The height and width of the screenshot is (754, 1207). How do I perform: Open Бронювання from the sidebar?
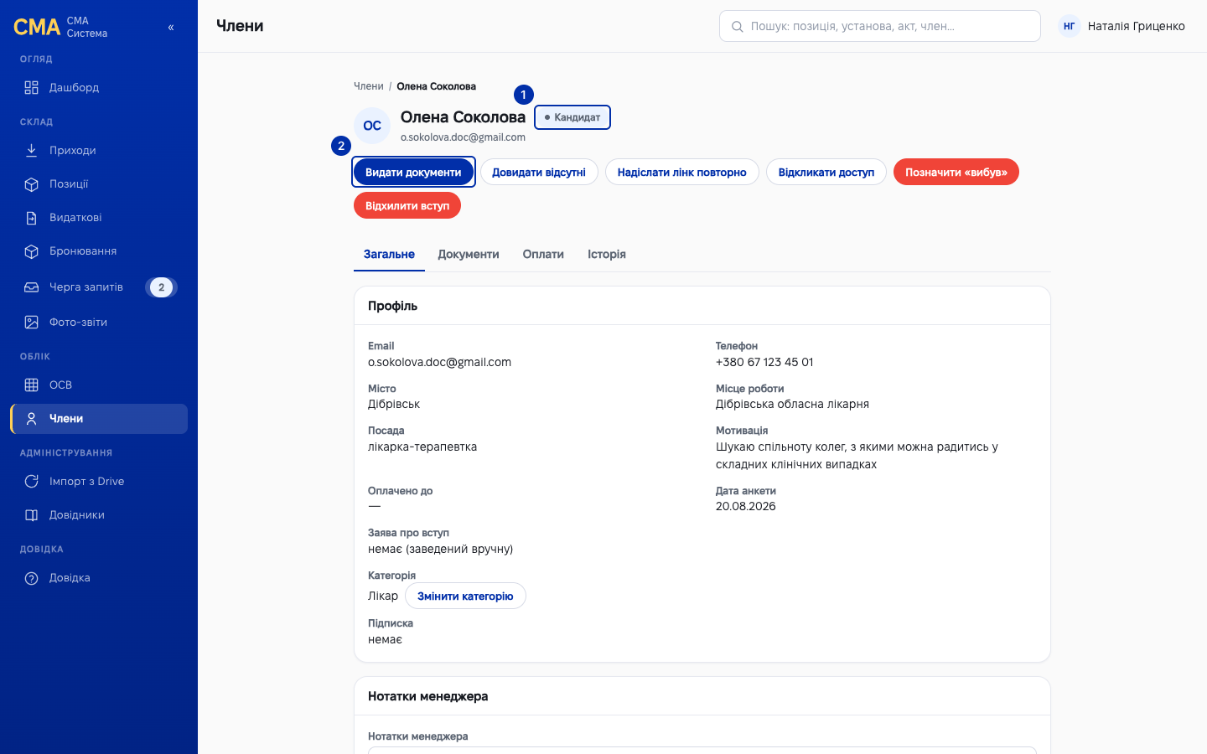(x=99, y=251)
